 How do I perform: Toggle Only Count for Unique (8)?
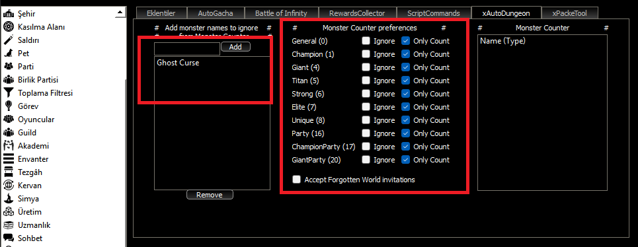406,120
